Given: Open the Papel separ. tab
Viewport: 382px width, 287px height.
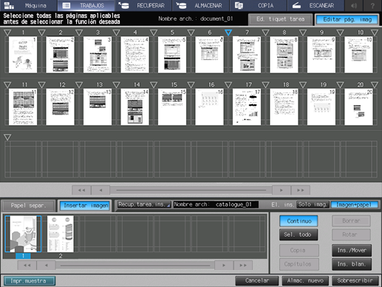Looking at the screenshot, I should pos(28,206).
